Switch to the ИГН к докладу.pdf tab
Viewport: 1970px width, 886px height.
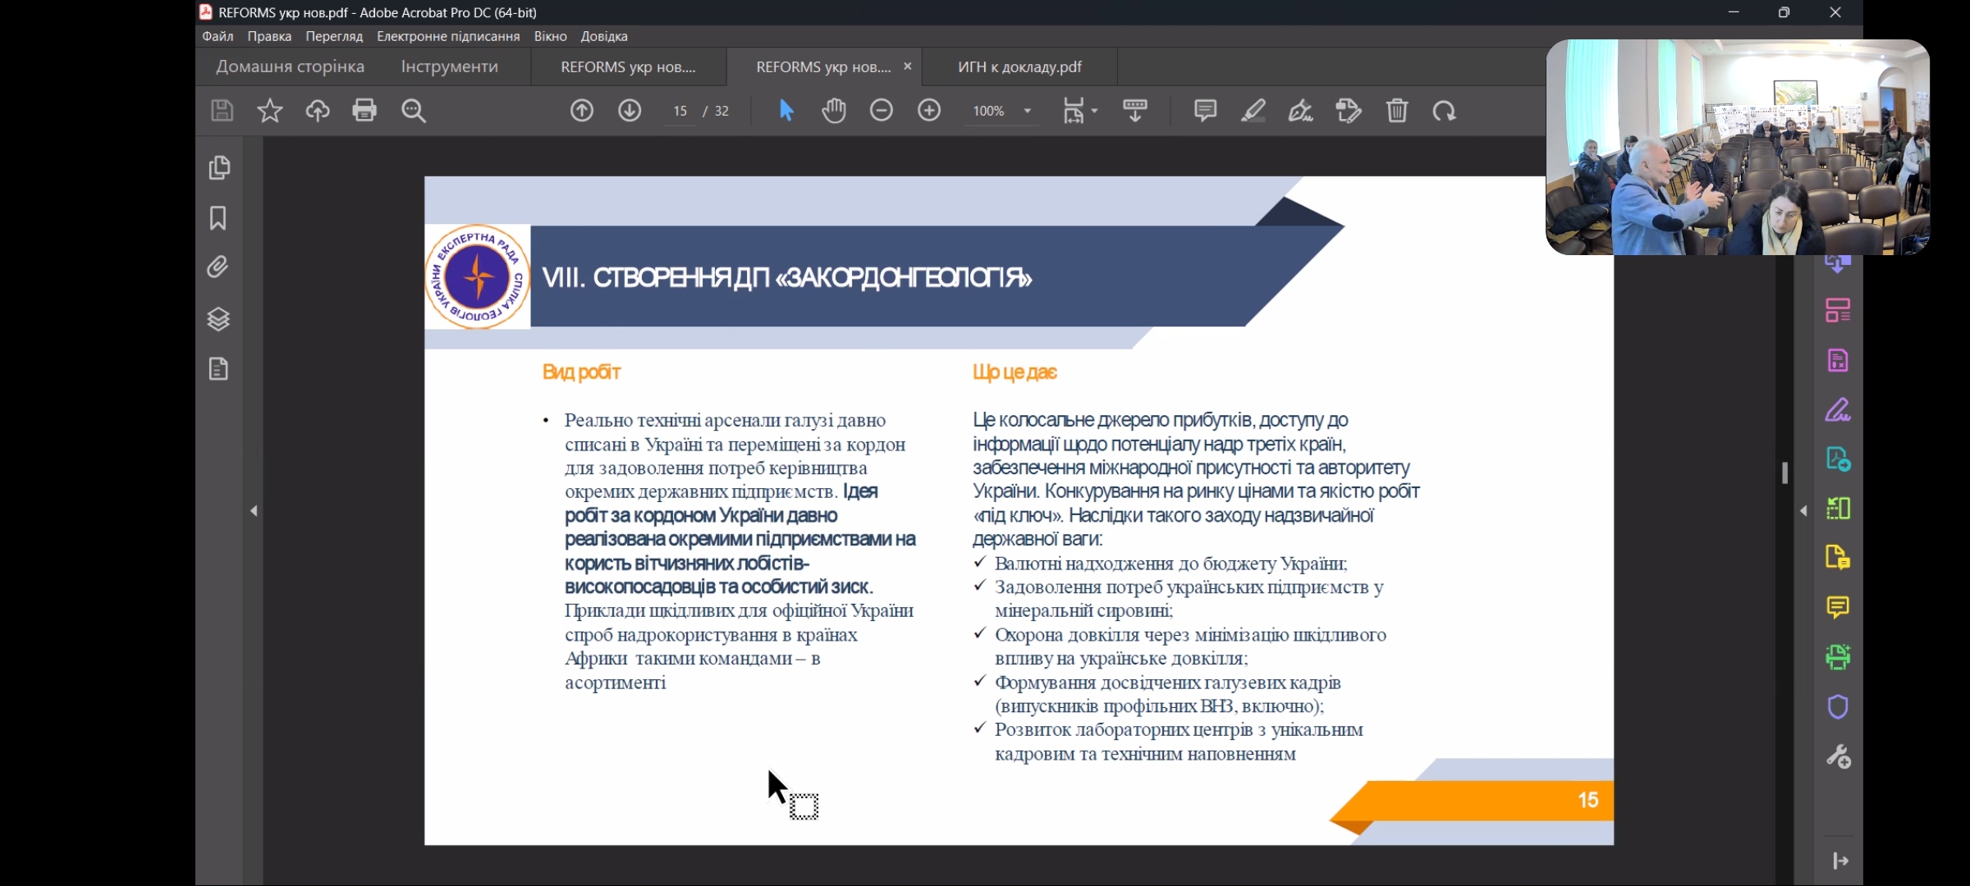(1019, 67)
